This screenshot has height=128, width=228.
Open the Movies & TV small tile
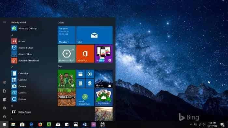pyautogui.click(x=80, y=74)
